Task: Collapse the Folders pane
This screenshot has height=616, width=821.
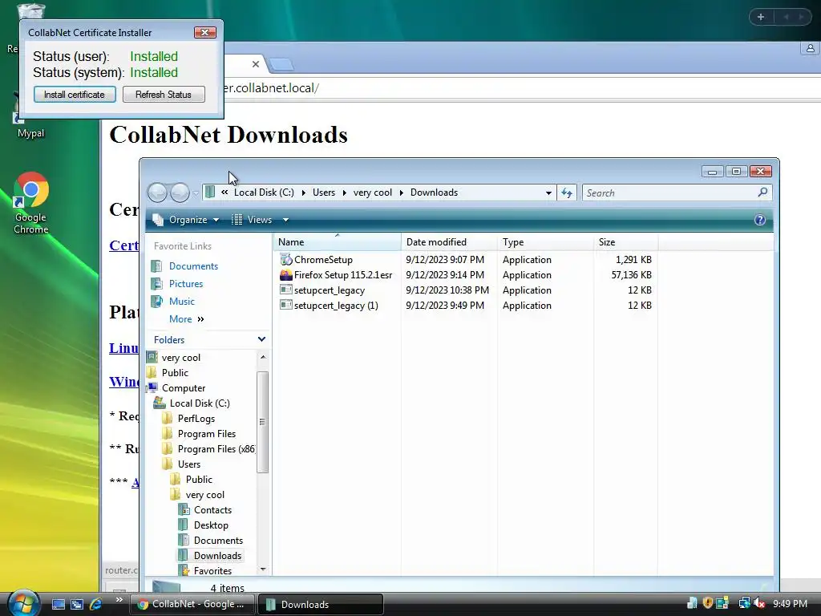Action: (x=261, y=339)
